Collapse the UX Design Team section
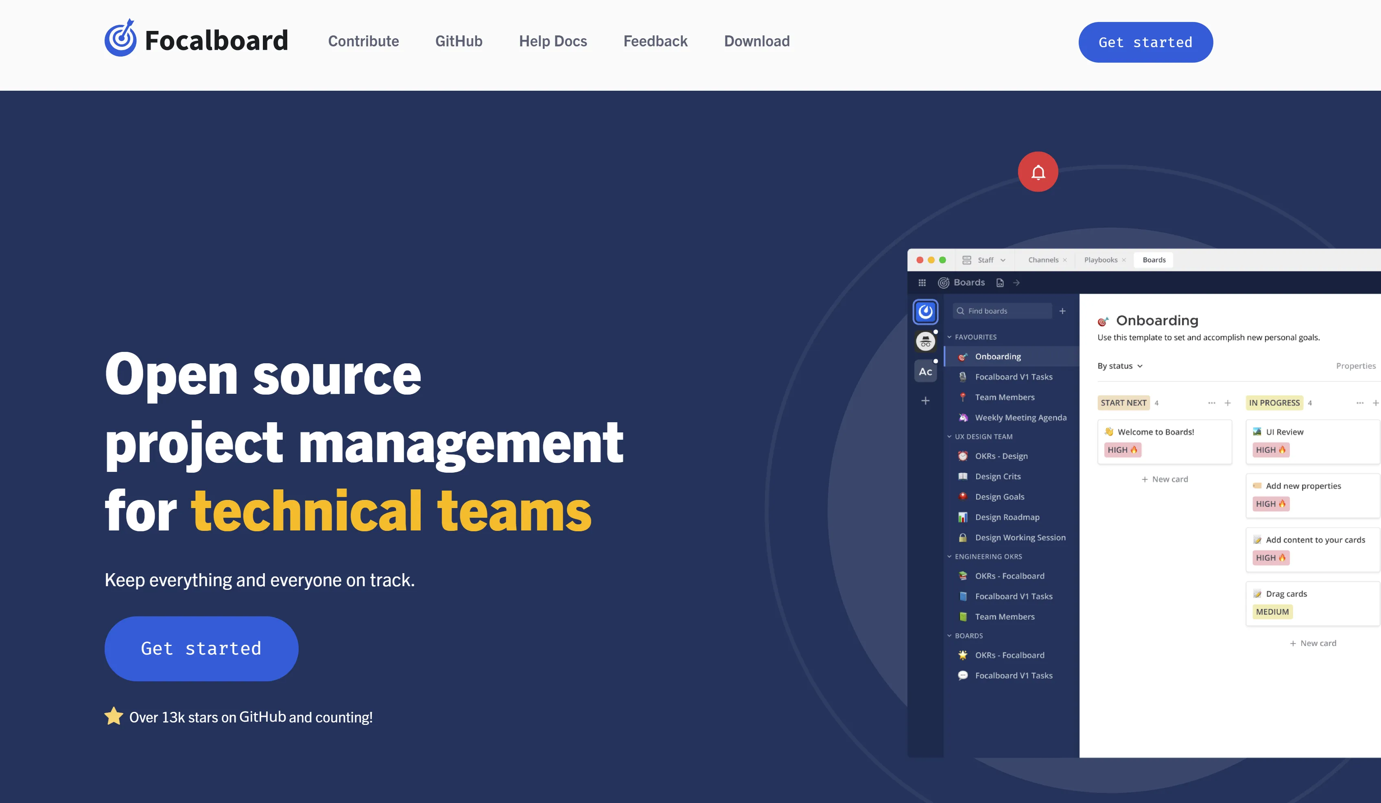Viewport: 1381px width, 803px height. coord(949,436)
